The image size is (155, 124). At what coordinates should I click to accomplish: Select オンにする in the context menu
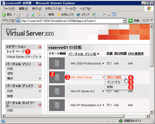coord(113,82)
